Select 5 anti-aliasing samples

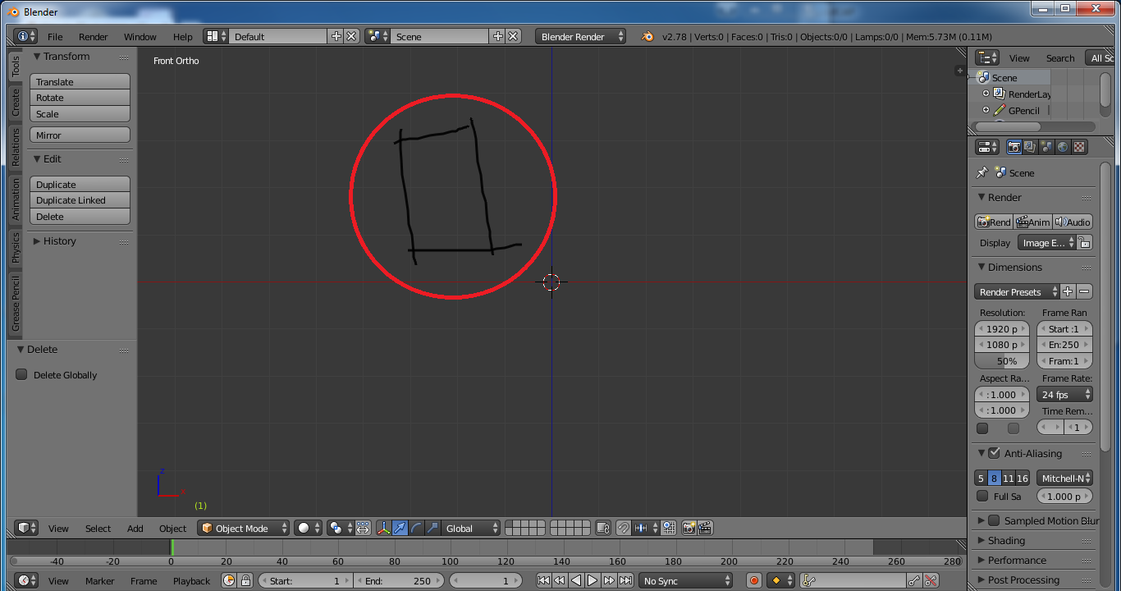coord(981,478)
